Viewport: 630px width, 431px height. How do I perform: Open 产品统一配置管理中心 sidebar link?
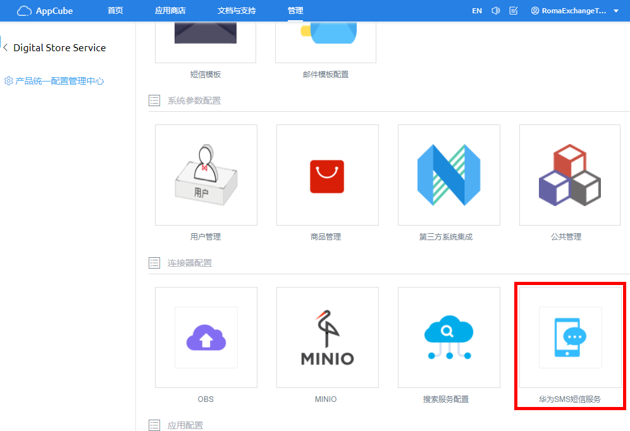(x=59, y=81)
